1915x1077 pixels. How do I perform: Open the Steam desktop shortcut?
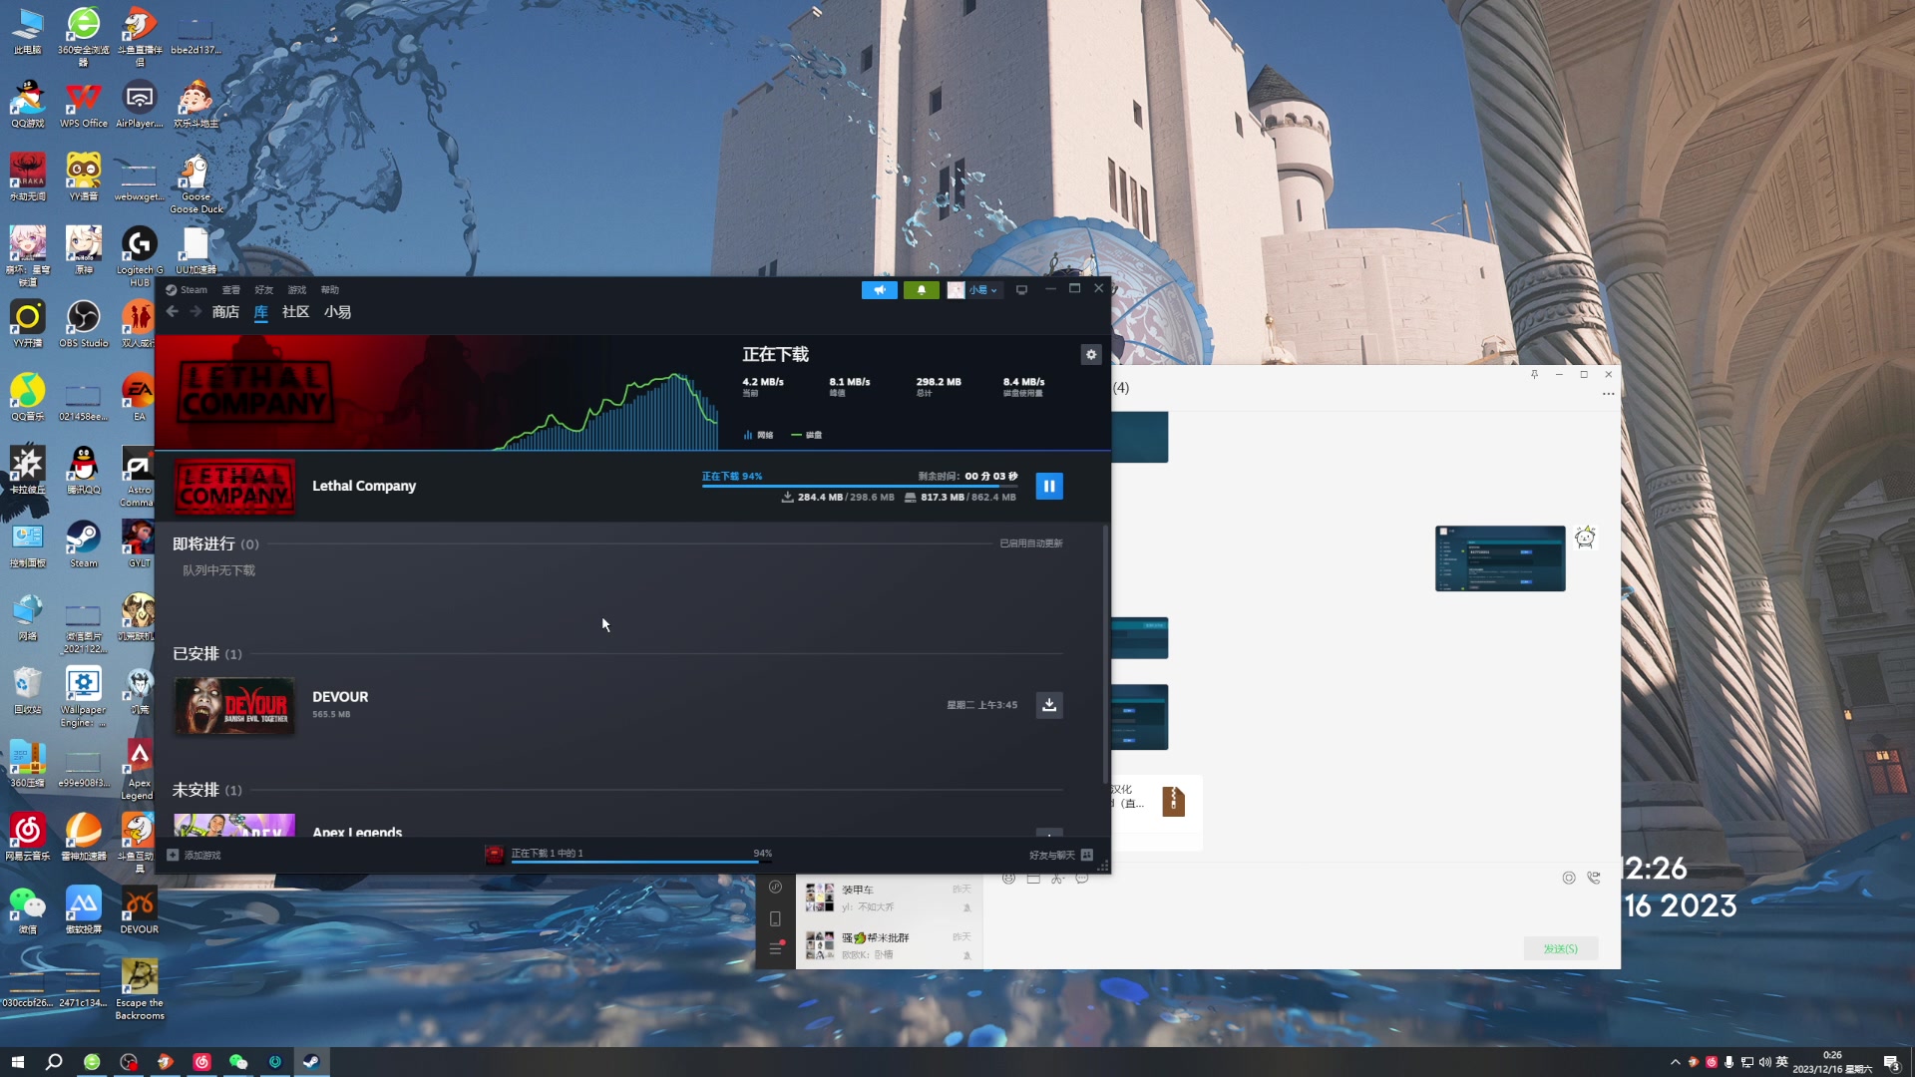pos(84,544)
